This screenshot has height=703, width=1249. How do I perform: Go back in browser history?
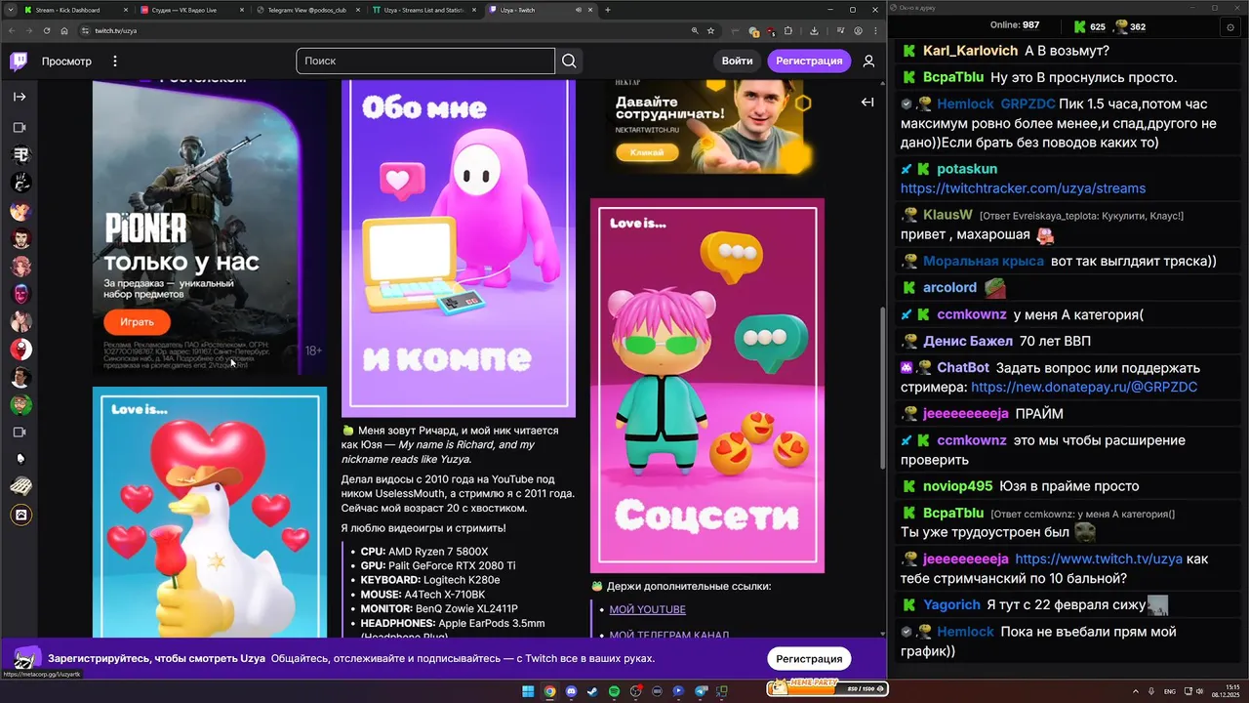[11, 30]
